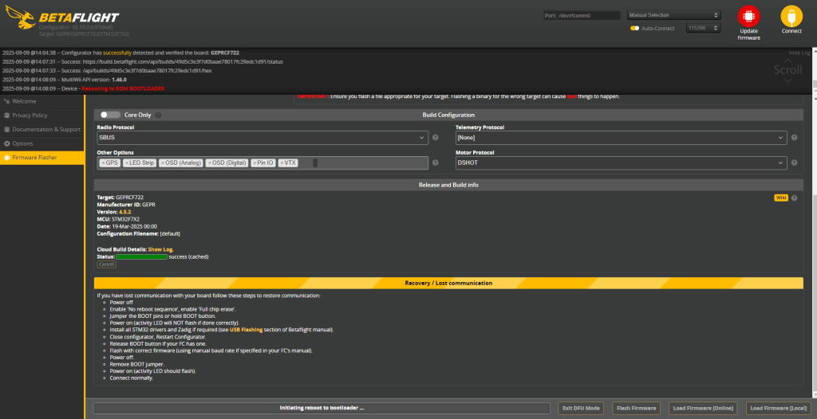The image size is (817, 419).
Task: Open the Manual Selection port dropdown
Action: click(673, 15)
